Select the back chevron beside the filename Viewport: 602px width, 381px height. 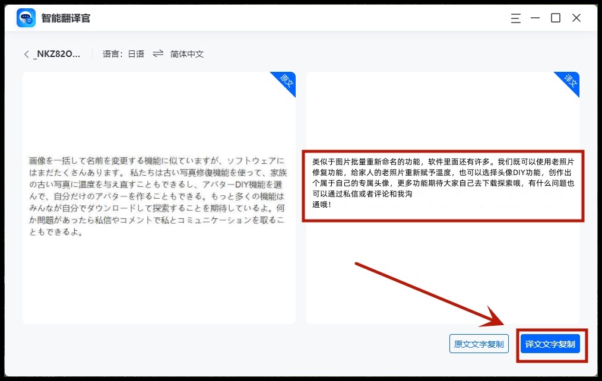pos(26,53)
